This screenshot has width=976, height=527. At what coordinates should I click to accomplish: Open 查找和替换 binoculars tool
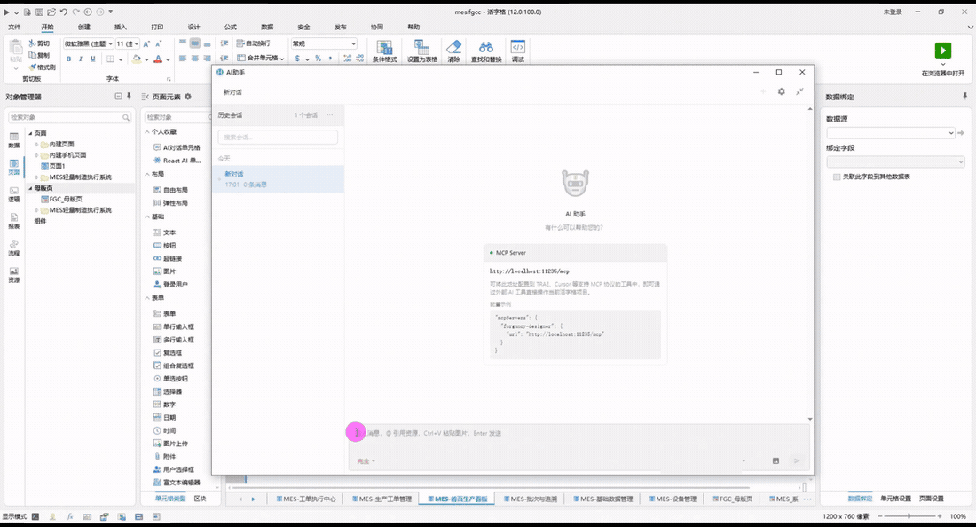tap(486, 51)
